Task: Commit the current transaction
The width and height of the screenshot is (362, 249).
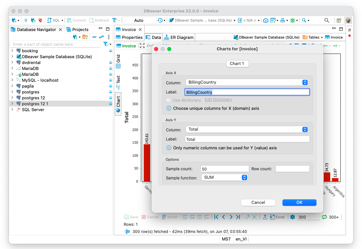Action: click(x=76, y=20)
